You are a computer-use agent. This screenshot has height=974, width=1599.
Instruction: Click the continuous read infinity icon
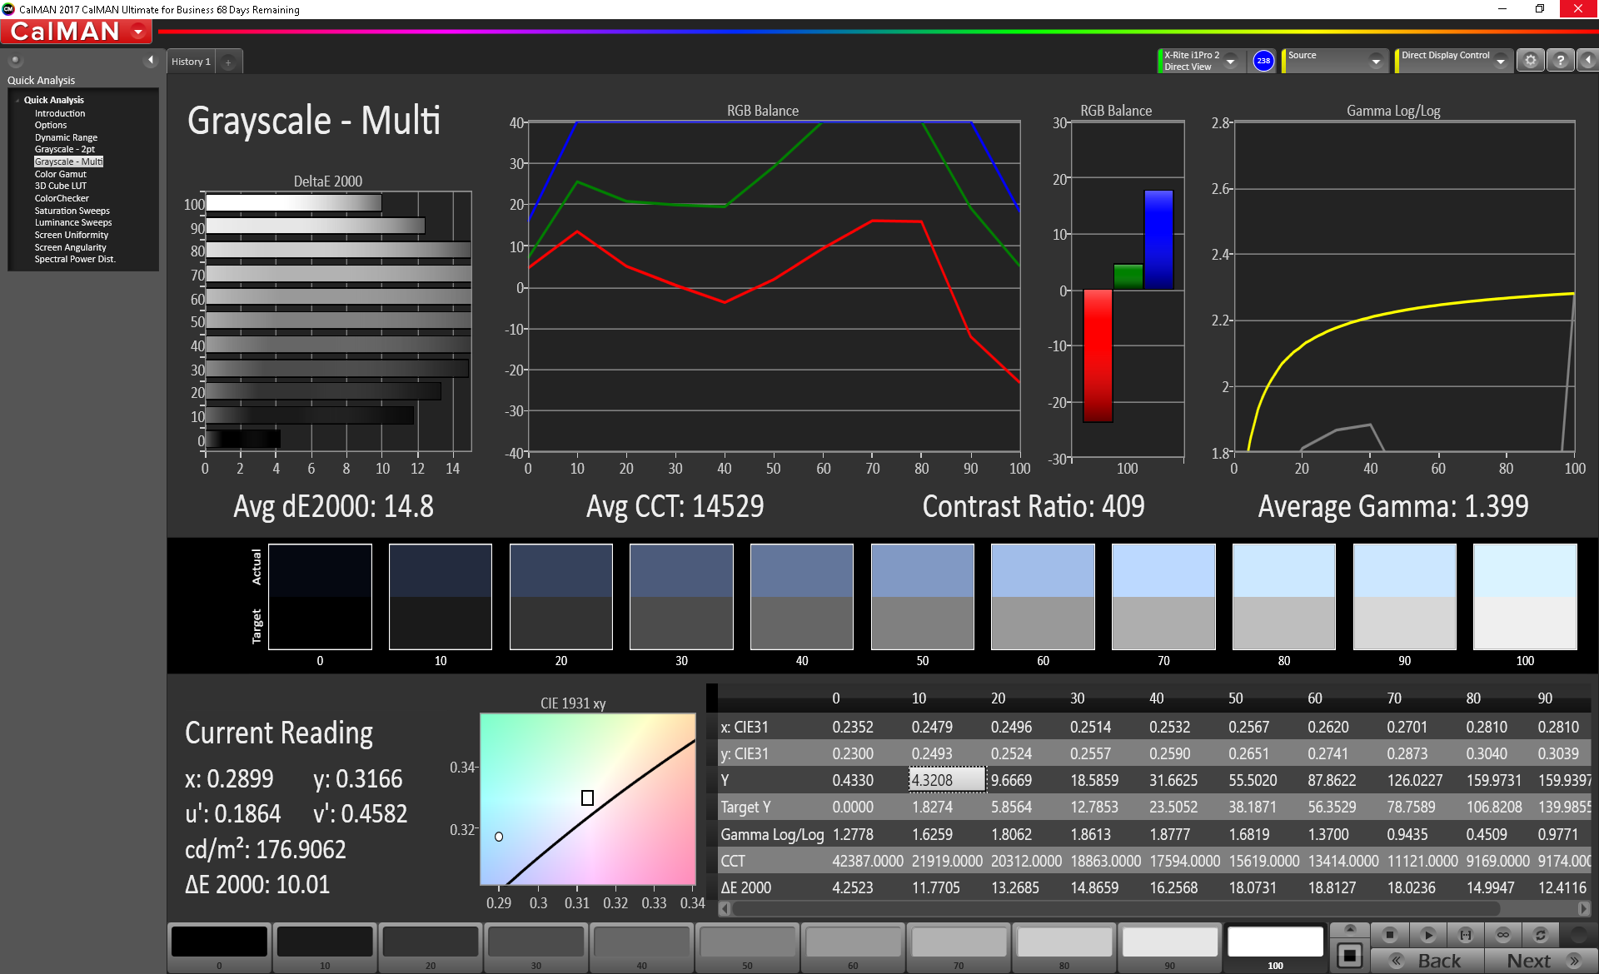(x=1502, y=935)
